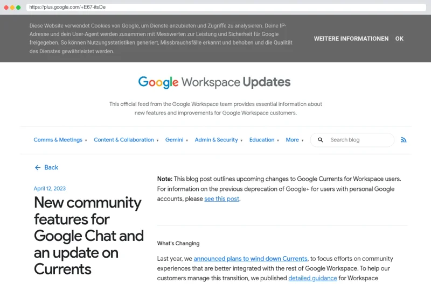Click the German cookie notice paragraph
Viewport: 431px width, 284px height.
(161, 38)
